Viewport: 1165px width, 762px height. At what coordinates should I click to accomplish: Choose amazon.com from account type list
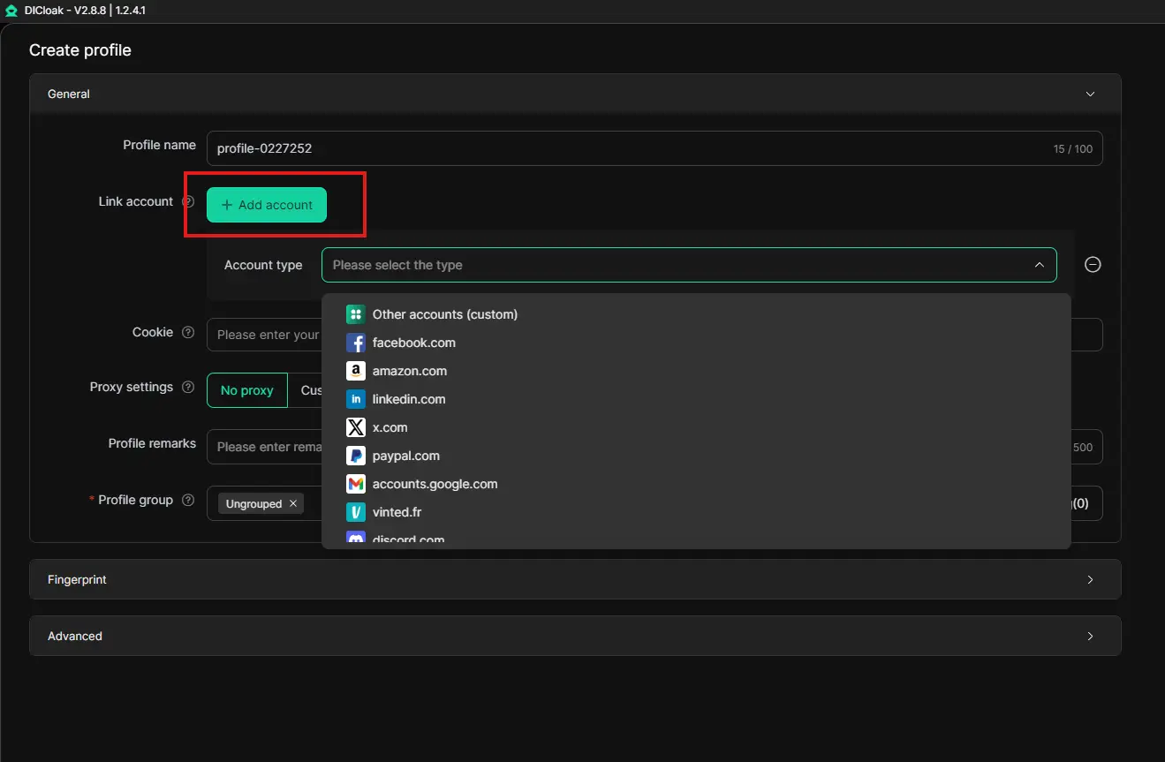click(409, 371)
